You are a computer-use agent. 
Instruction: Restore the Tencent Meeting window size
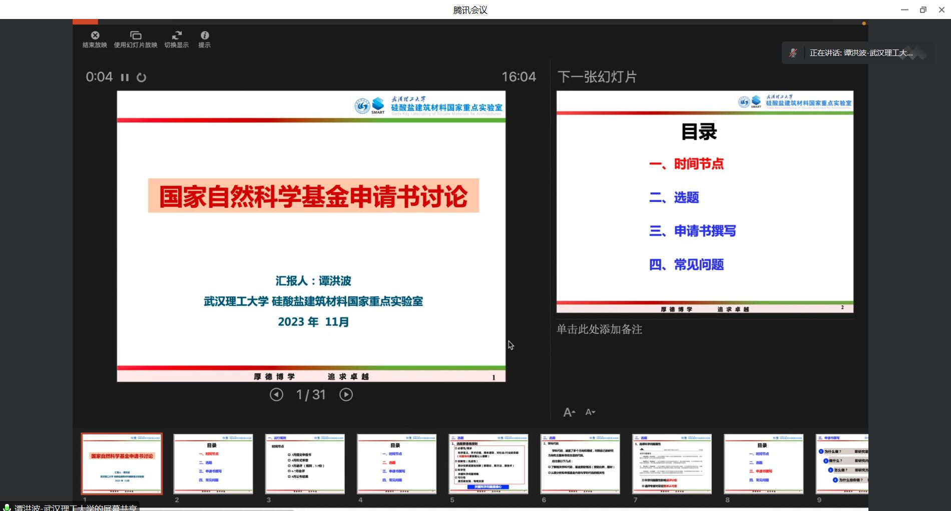[x=923, y=9]
